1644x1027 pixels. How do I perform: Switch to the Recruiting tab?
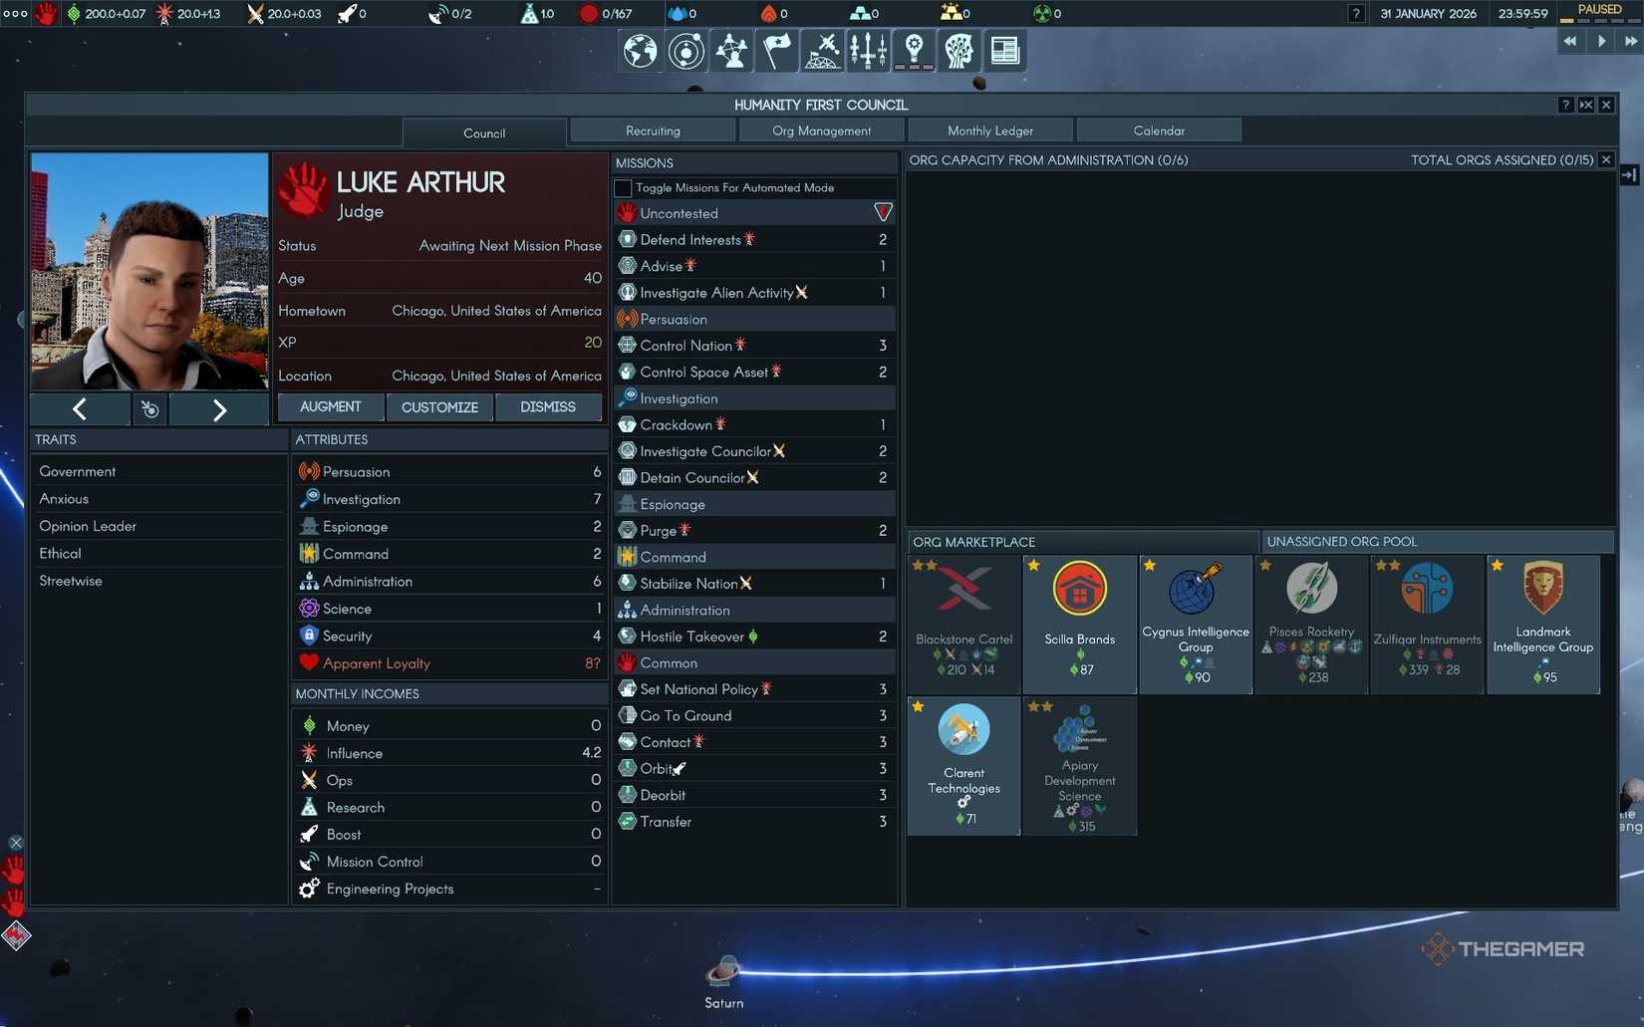click(x=653, y=130)
